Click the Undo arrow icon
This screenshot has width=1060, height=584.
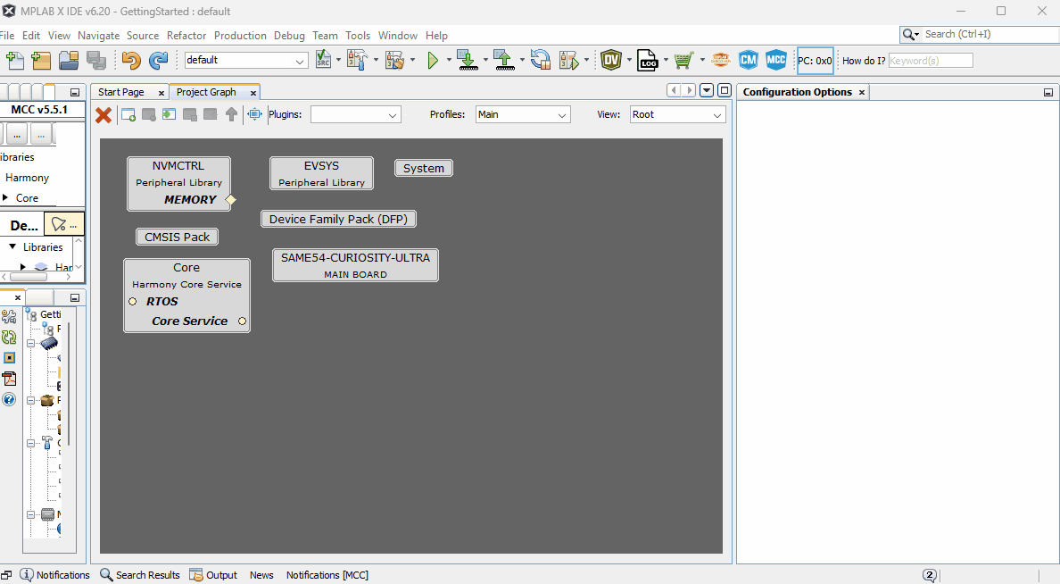[x=131, y=60]
